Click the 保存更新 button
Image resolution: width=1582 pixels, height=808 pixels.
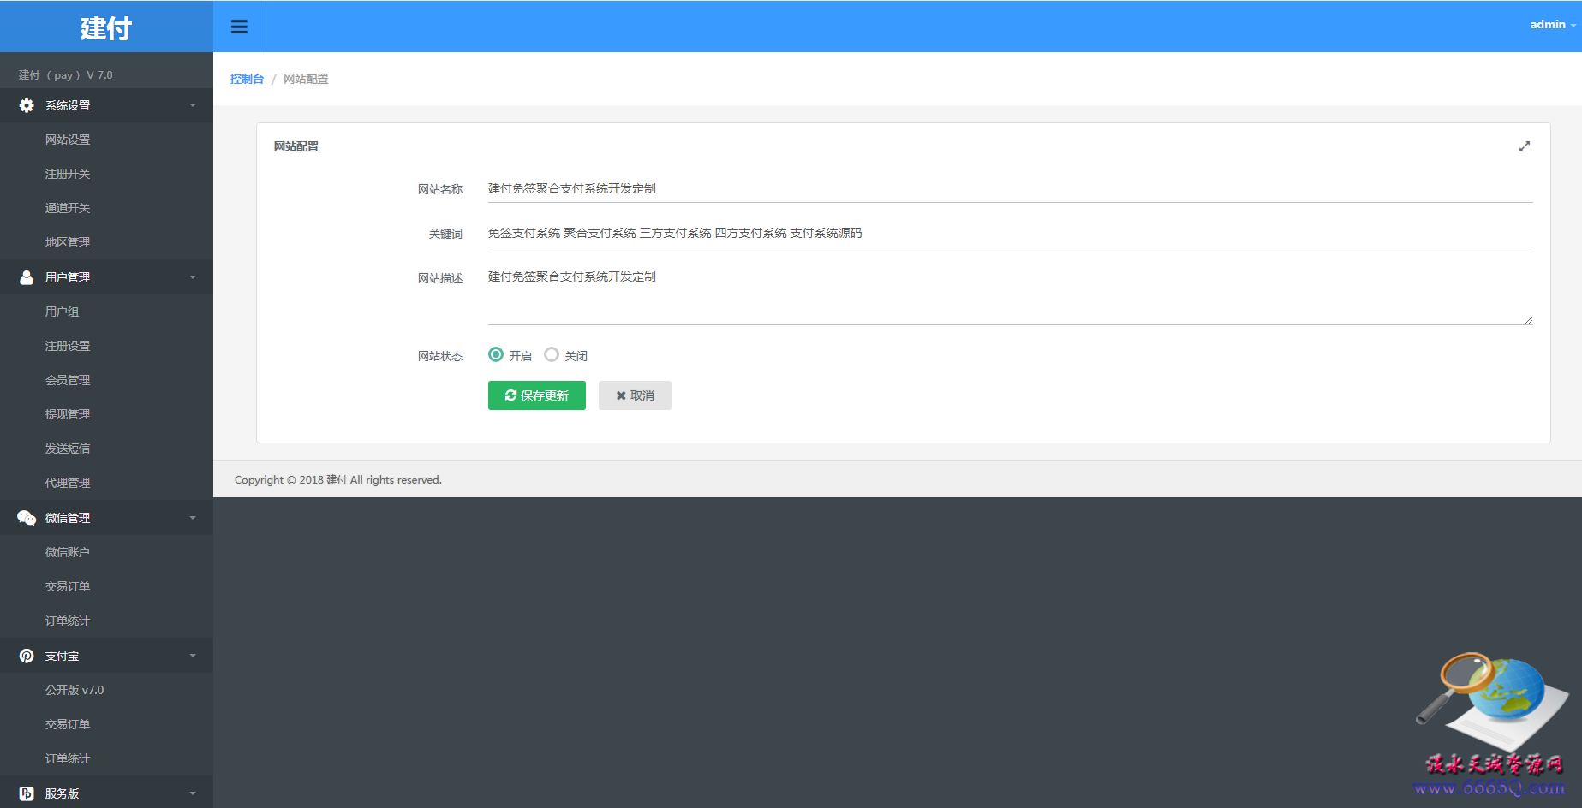pos(537,395)
